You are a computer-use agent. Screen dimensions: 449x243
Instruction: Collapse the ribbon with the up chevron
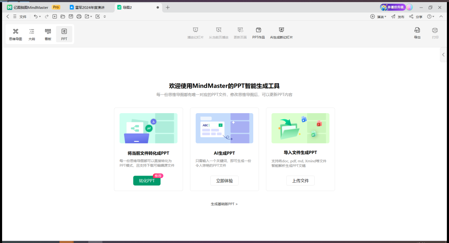tap(441, 17)
